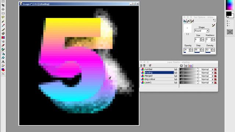Select the Clone Brush tool
Viewport: 235px width, 132px height.
coord(3,33)
